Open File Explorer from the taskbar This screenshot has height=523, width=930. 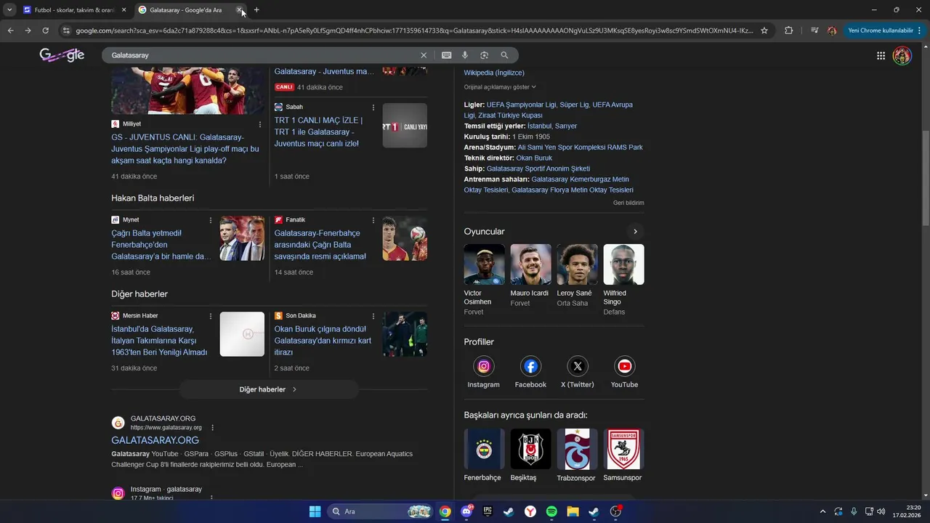(573, 511)
